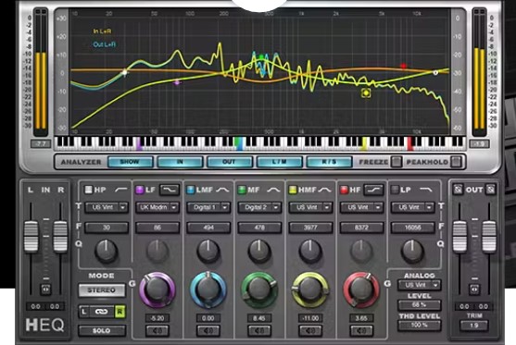
Task: Enable the Freeze checkbox
Action: 396,162
